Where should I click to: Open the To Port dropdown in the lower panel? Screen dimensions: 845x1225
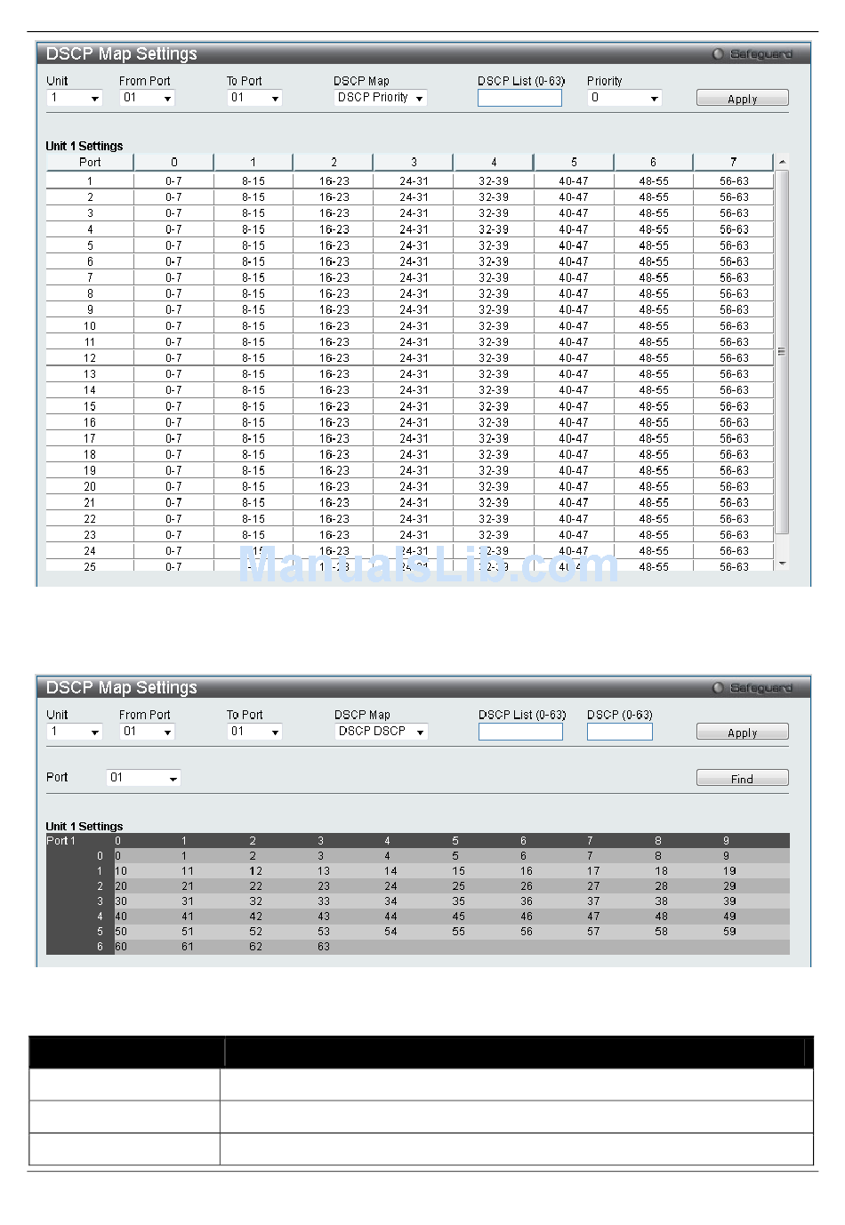pyautogui.click(x=254, y=732)
